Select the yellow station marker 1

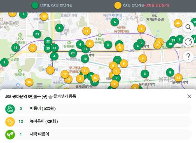click(114, 84)
